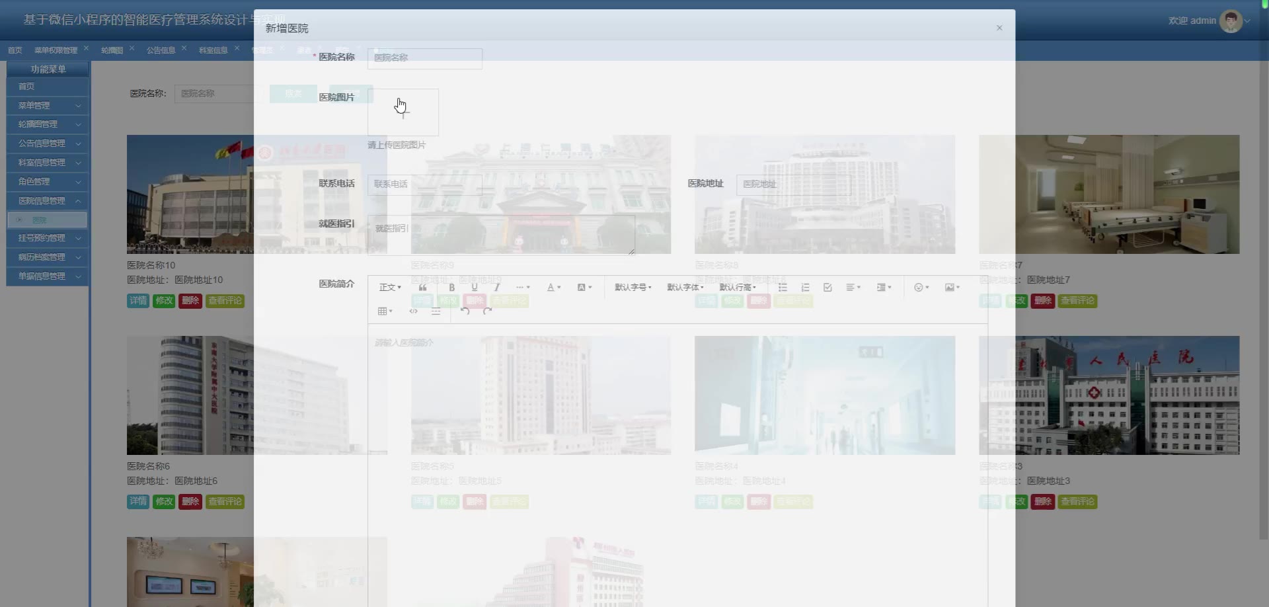The image size is (1269, 607).
Task: Insert a blockquote in the editor
Action: coord(423,288)
